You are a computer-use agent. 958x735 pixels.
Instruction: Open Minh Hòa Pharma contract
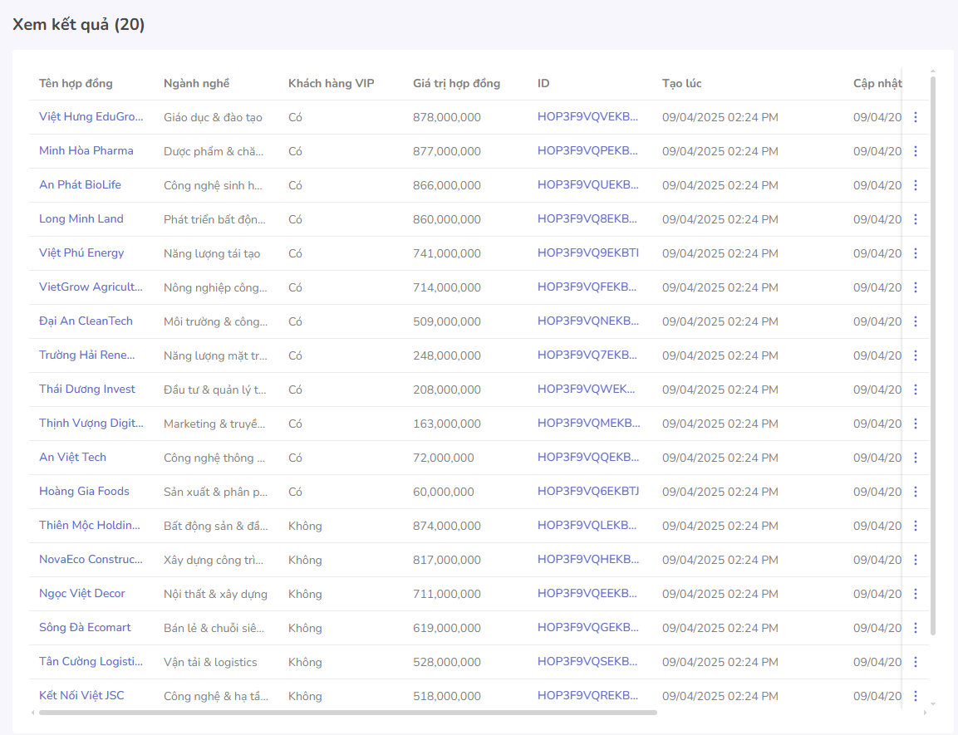click(86, 151)
